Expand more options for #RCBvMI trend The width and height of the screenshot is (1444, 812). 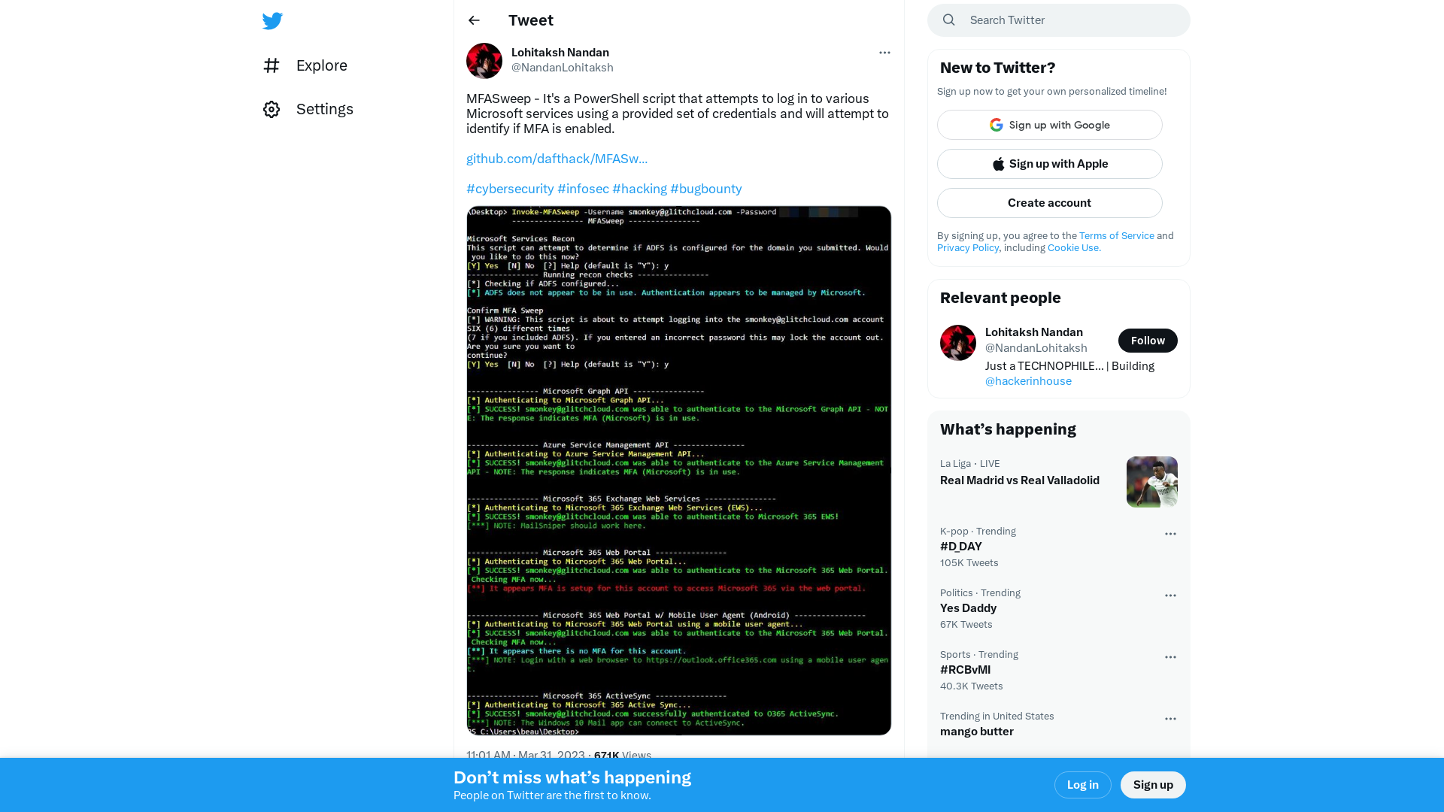pos(1170,656)
